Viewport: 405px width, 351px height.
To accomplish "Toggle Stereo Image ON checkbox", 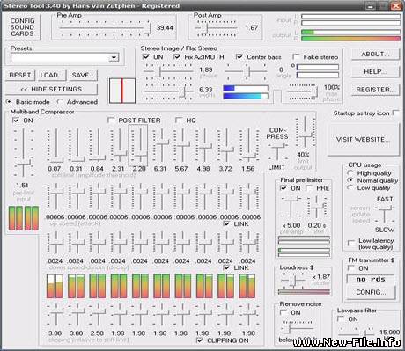I will coord(145,56).
